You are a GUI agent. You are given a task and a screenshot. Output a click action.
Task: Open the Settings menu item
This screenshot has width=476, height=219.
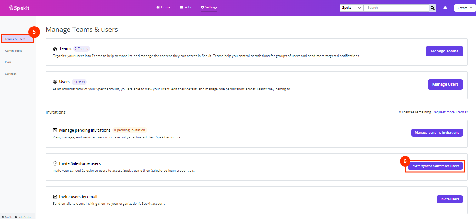tap(209, 7)
